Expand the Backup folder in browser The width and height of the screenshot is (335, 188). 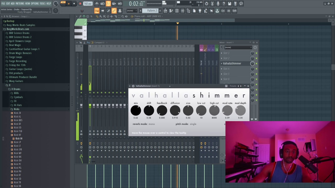(x=10, y=21)
